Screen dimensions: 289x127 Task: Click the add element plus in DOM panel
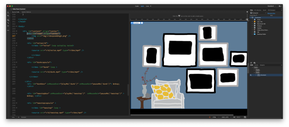pyautogui.click(x=251, y=75)
